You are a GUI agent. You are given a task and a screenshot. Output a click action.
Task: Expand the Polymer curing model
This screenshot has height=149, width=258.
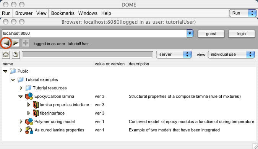coord(21,121)
